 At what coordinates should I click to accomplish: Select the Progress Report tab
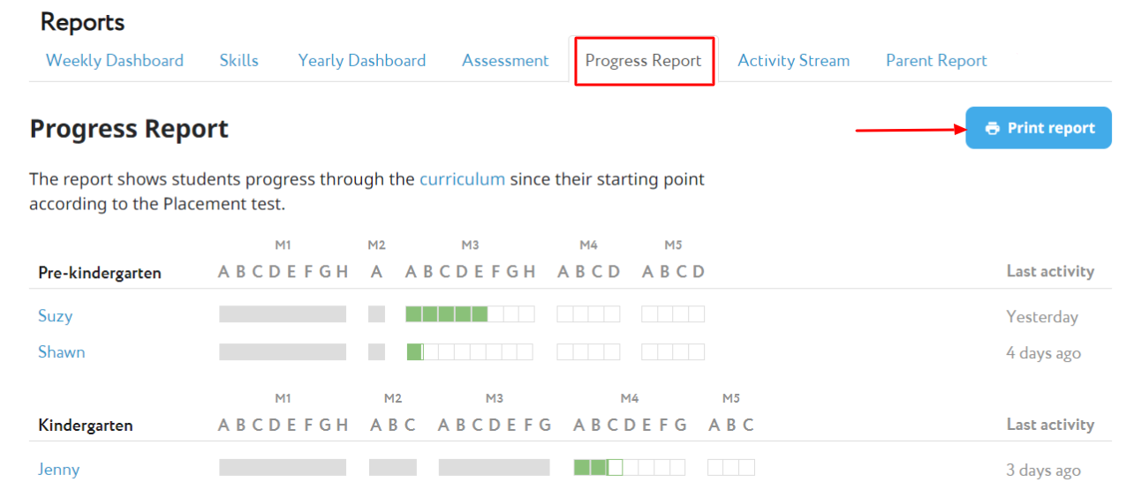(643, 61)
